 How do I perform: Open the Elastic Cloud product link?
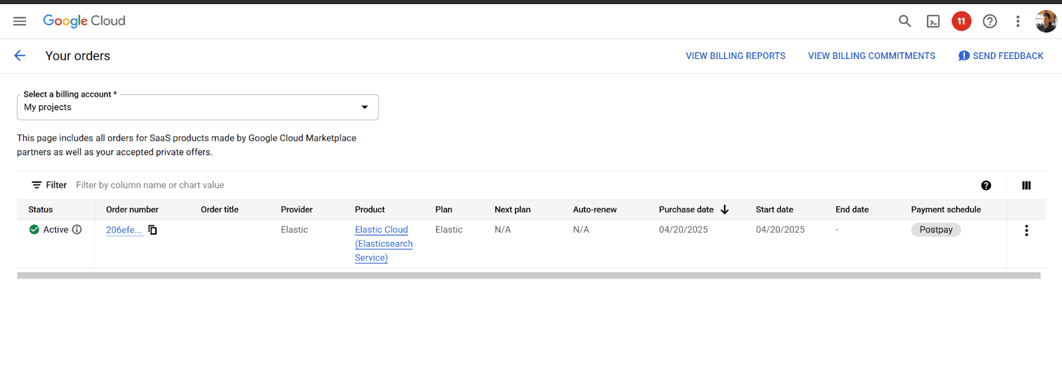[382, 230]
